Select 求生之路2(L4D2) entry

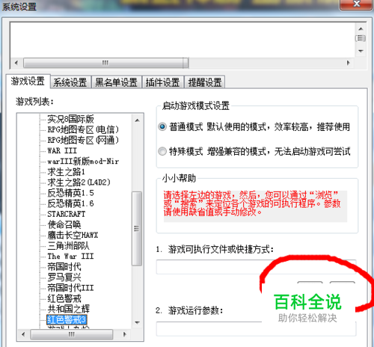coord(79,182)
